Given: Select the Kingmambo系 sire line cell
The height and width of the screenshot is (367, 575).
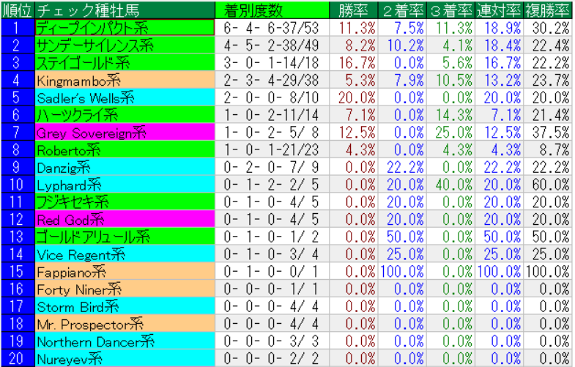Looking at the screenshot, I should pyautogui.click(x=125, y=80).
